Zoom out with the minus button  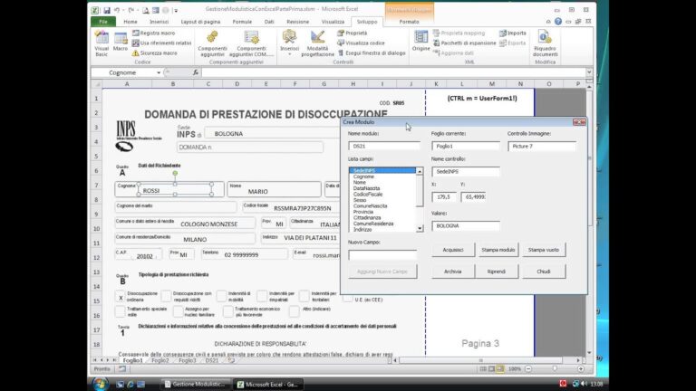coord(528,369)
